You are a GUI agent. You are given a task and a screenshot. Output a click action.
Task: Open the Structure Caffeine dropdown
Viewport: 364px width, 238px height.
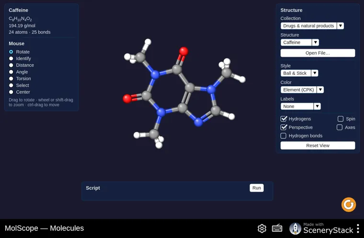[x=300, y=42]
